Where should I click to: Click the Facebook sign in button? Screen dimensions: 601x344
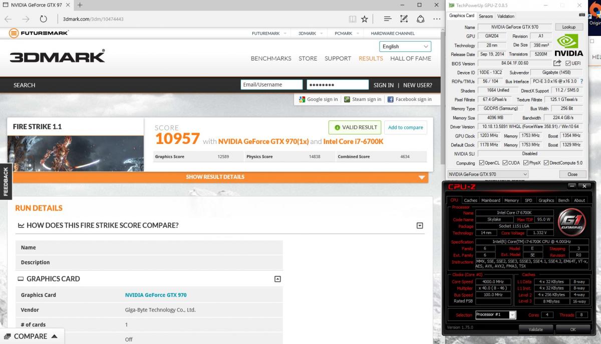pos(410,99)
